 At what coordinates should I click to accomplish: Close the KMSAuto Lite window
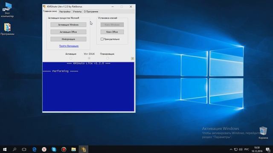pos(131,7)
